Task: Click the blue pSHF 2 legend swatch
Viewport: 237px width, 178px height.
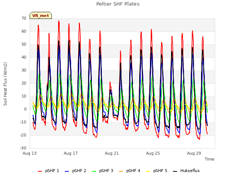Action: coord(67,171)
